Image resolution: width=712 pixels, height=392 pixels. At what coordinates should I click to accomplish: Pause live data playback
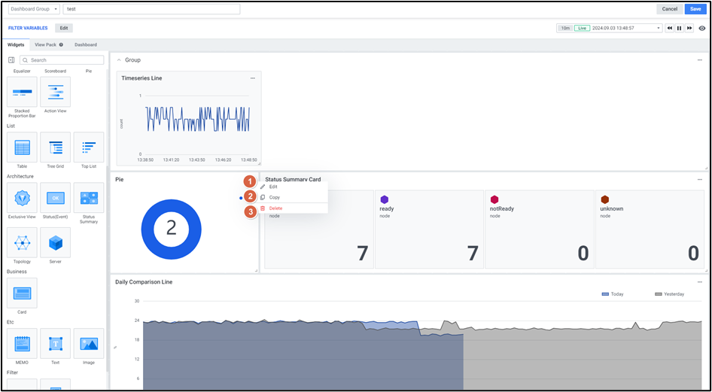click(679, 28)
